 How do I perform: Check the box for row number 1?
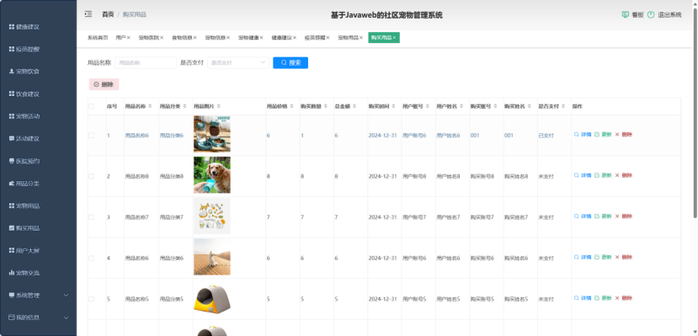click(x=91, y=136)
